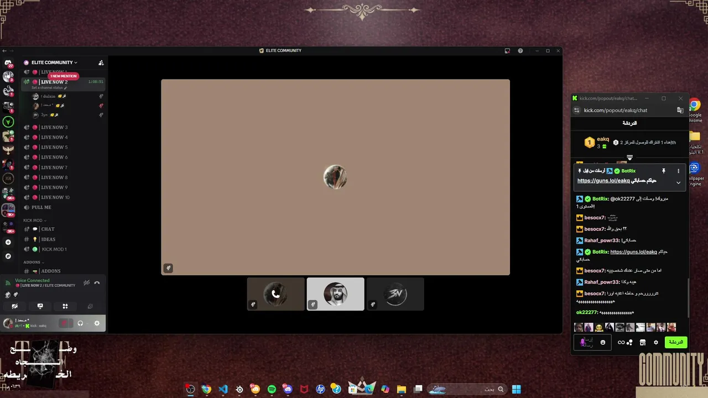
Task: Collapse the pinned BotRix message chevron
Action: click(x=678, y=182)
